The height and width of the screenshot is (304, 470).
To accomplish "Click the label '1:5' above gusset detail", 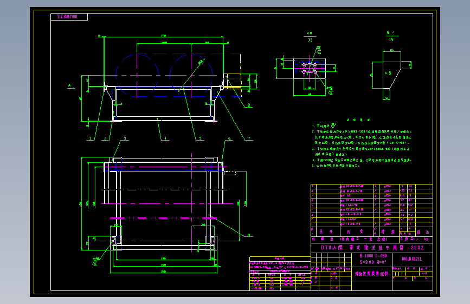I will [x=391, y=39].
